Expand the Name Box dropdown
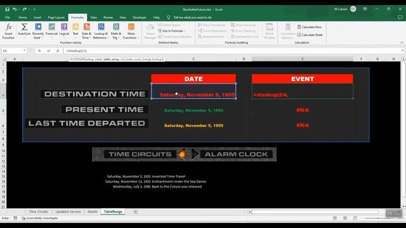 (24, 51)
